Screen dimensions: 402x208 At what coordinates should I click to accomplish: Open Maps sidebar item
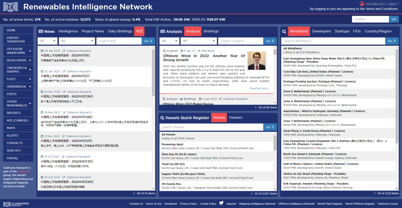pos(18,128)
